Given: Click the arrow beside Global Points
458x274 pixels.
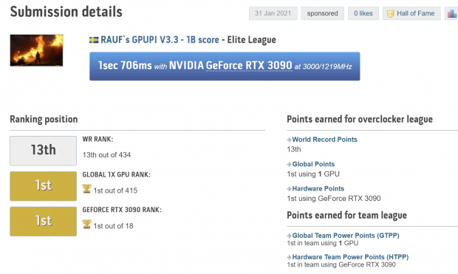Looking at the screenshot, I should [x=289, y=164].
